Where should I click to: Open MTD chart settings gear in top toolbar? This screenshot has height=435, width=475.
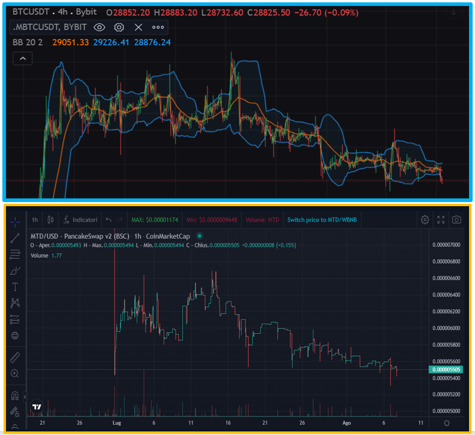point(425,220)
